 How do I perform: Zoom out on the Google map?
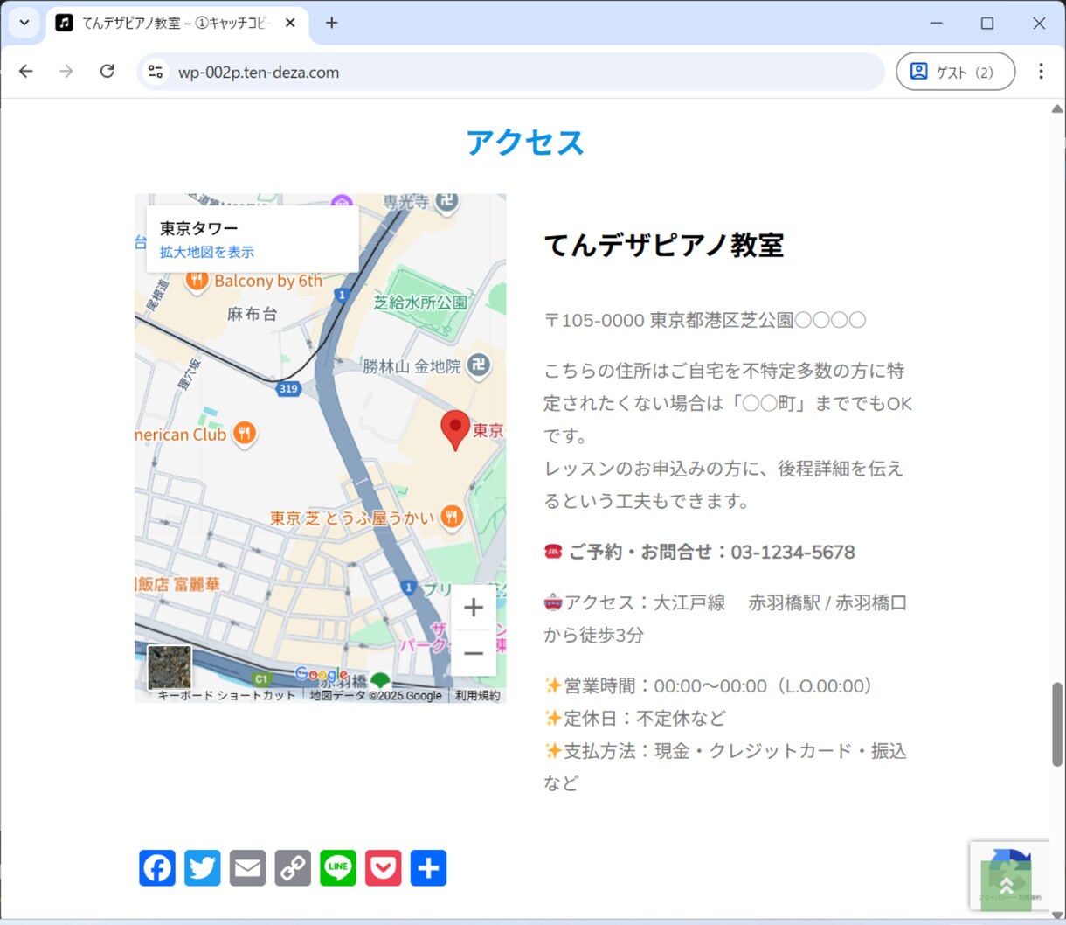point(474,653)
